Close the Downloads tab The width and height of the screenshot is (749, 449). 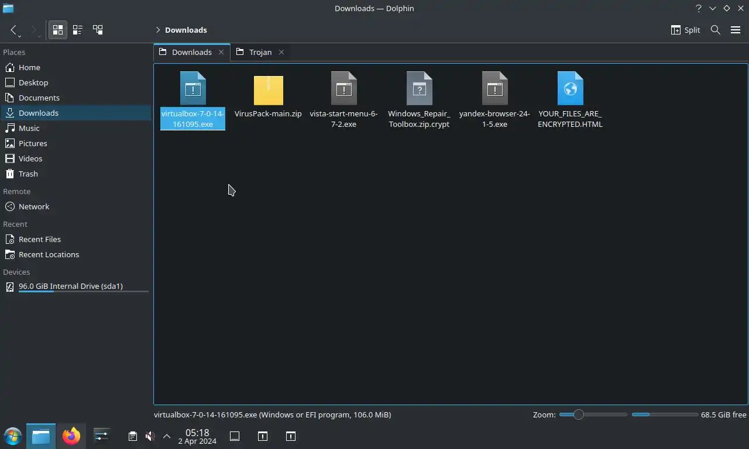click(221, 52)
